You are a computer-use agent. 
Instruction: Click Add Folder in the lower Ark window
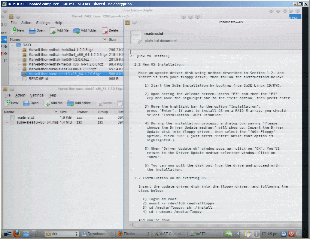pyautogui.click(x=79, y=103)
